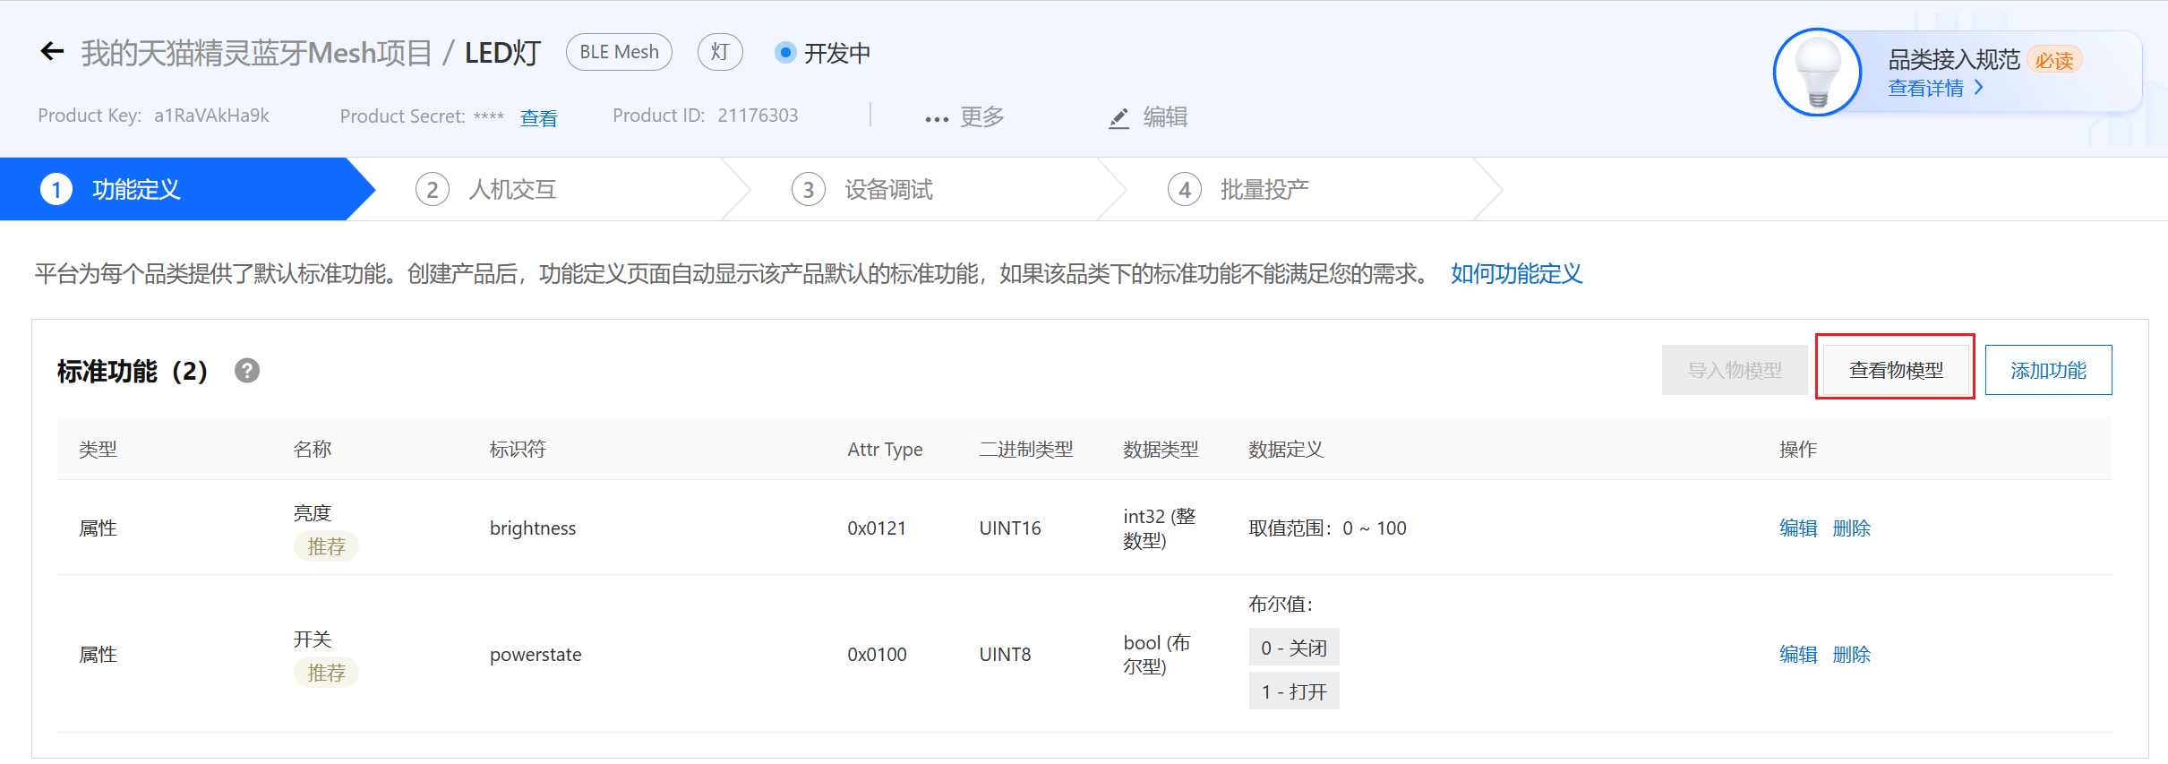
Task: Click the help question mark icon
Action: 247,370
